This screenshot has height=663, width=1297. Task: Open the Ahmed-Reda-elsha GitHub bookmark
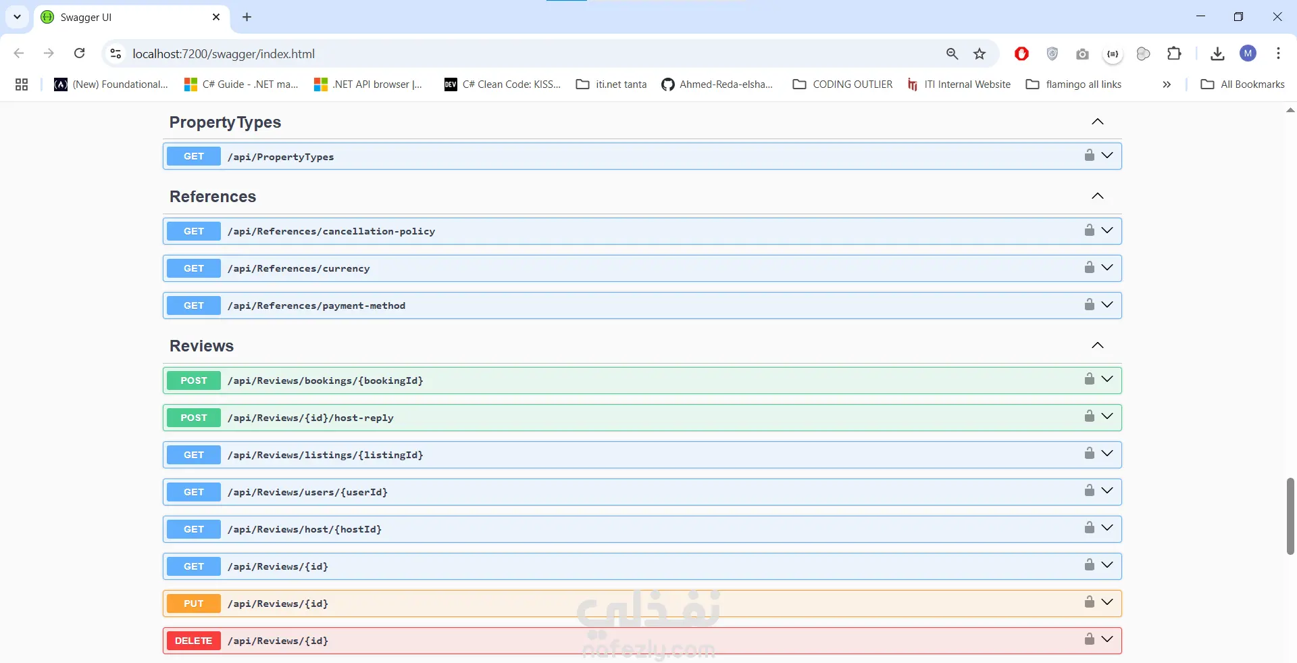[717, 84]
